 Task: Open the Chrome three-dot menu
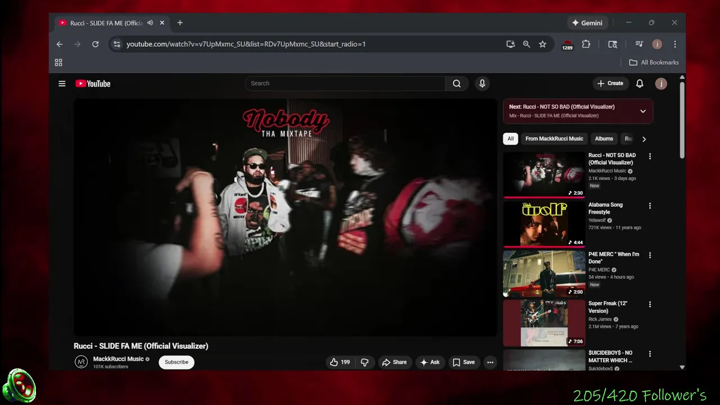(675, 44)
